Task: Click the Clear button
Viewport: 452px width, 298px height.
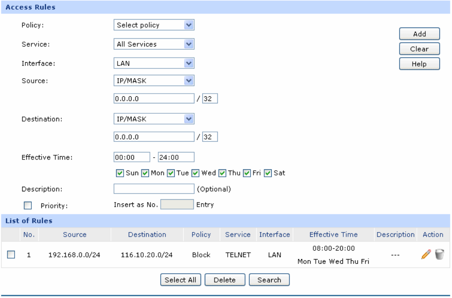Action: click(x=419, y=49)
